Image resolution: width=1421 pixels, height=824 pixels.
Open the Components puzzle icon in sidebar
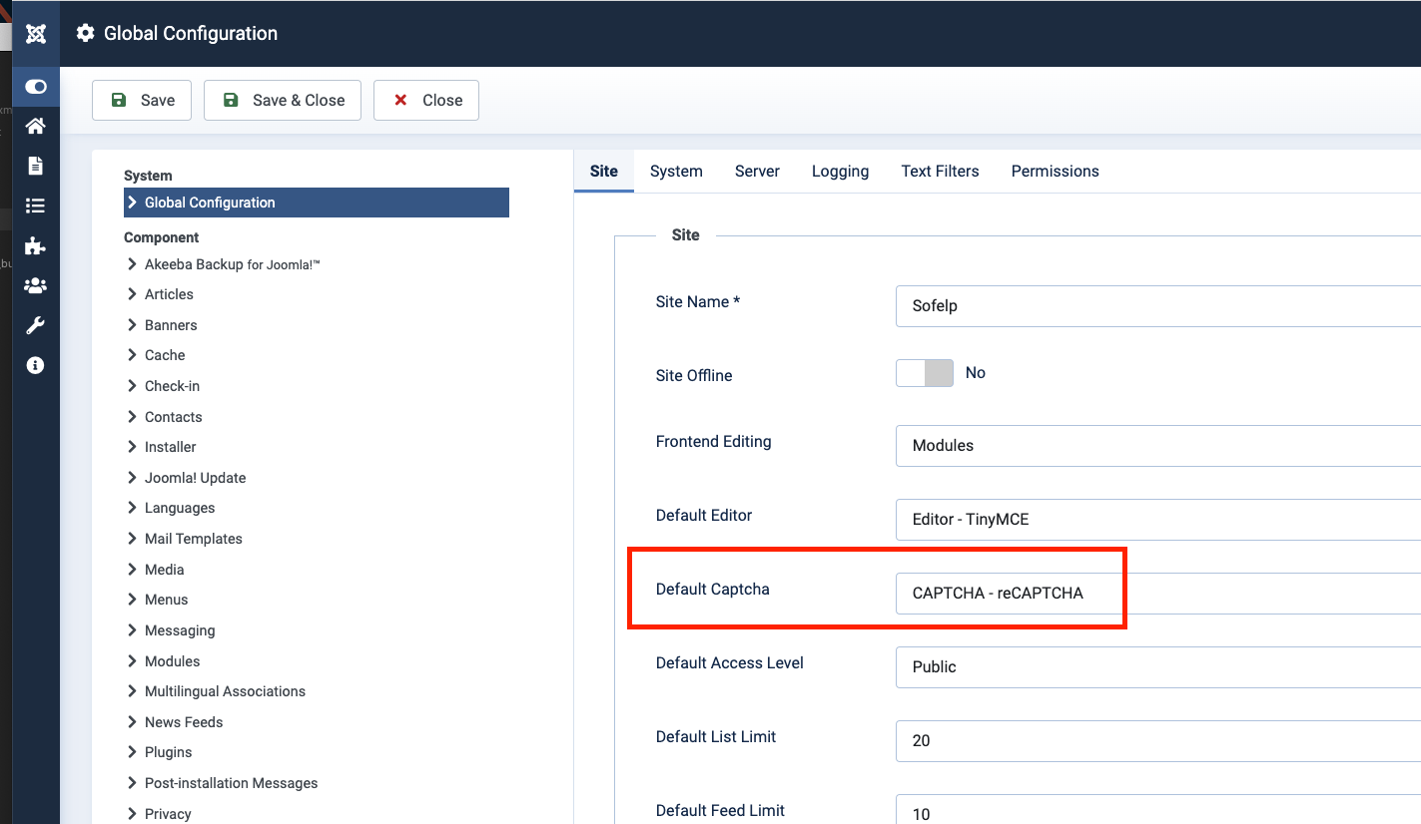36,245
